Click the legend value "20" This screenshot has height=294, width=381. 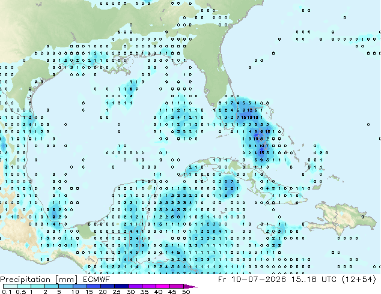coord(103,292)
